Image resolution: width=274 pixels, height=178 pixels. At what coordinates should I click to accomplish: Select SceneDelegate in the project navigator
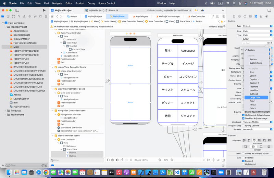22,35
